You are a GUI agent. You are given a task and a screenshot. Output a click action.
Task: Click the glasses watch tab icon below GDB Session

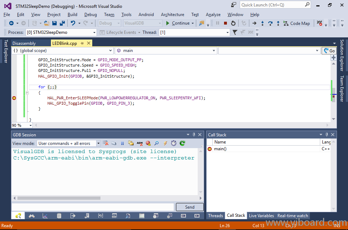point(114,216)
